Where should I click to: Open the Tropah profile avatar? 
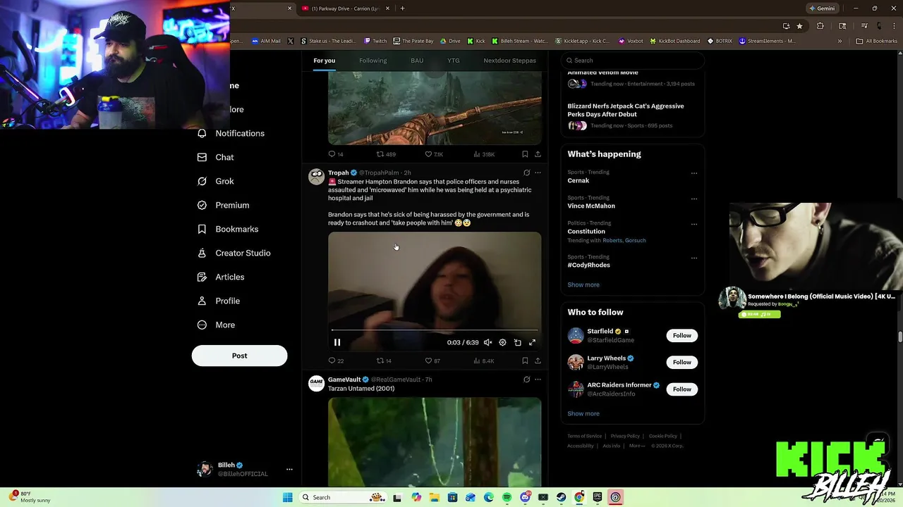[x=316, y=176]
